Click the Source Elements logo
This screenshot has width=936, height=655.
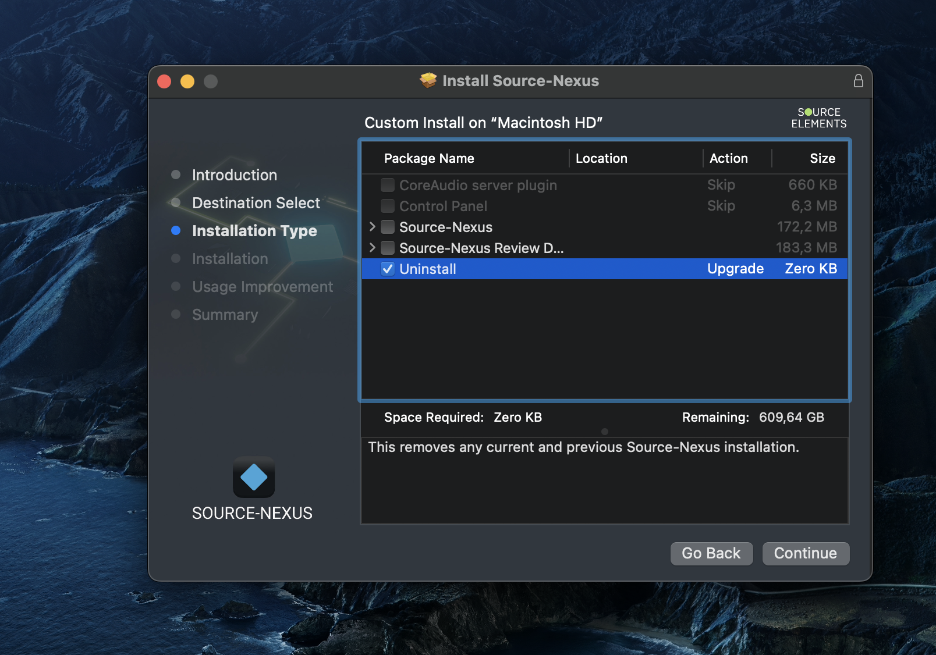pos(818,118)
